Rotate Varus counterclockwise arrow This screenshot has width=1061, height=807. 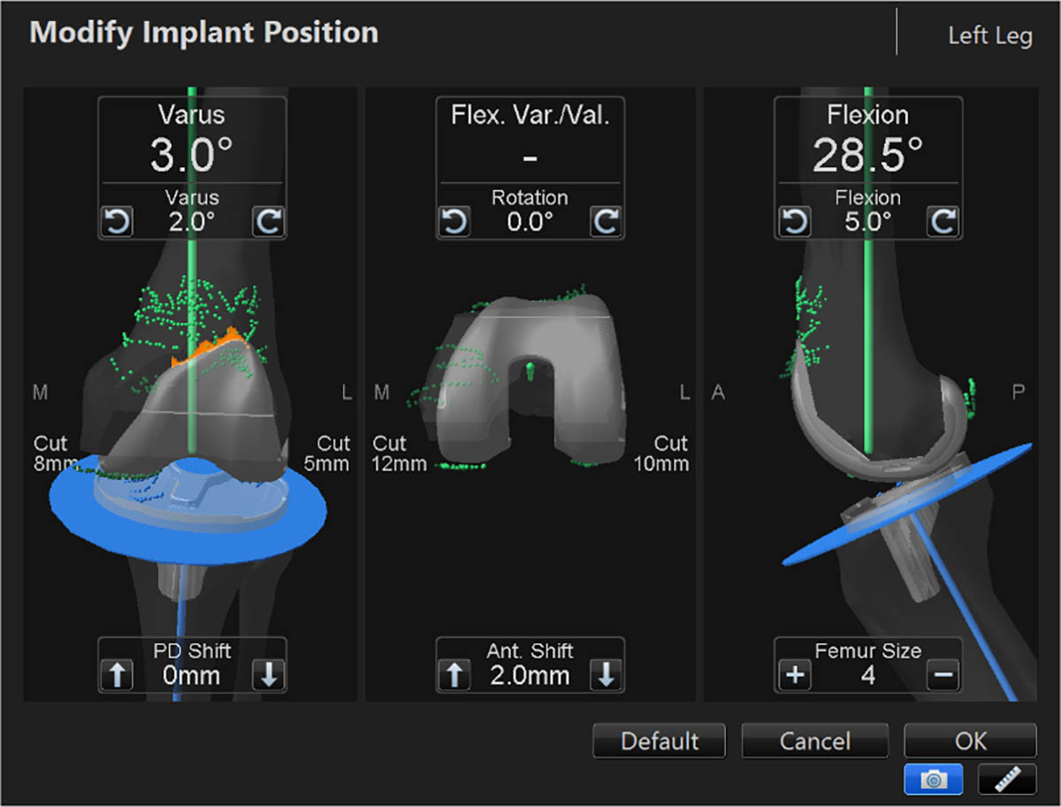click(118, 221)
